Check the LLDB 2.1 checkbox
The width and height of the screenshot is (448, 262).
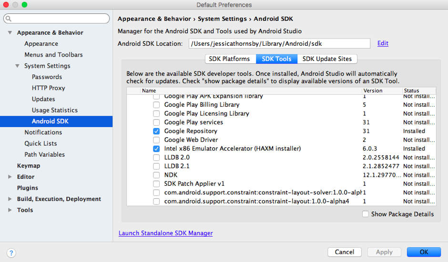156,166
